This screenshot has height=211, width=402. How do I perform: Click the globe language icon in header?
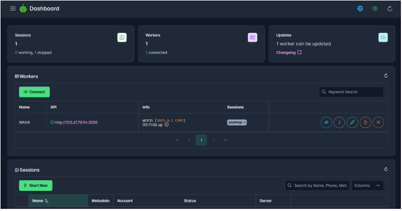point(360,8)
